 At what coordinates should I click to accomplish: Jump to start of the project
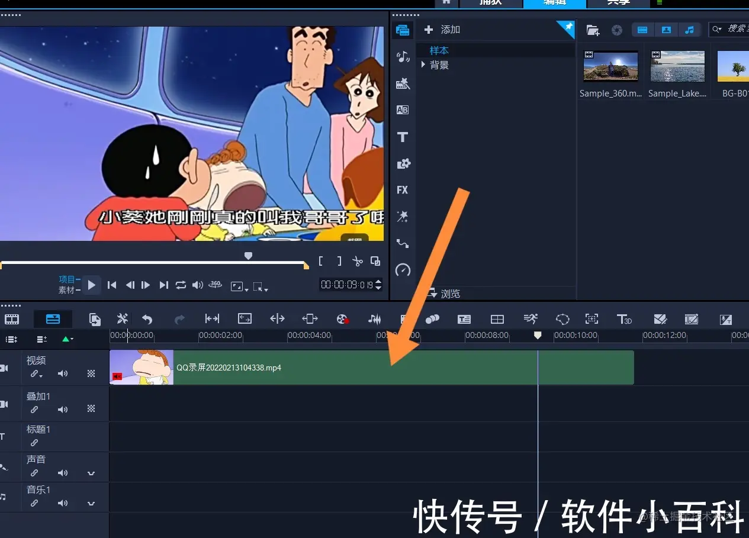pyautogui.click(x=112, y=285)
